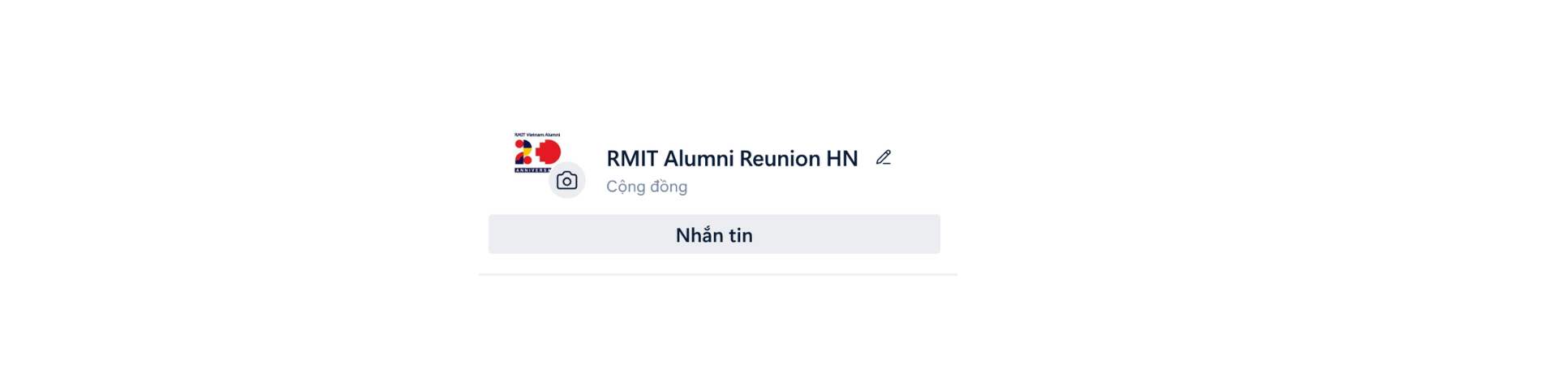The height and width of the screenshot is (365, 1558).
Task: Click the divider line below Nhắn tin
Action: click(x=718, y=274)
